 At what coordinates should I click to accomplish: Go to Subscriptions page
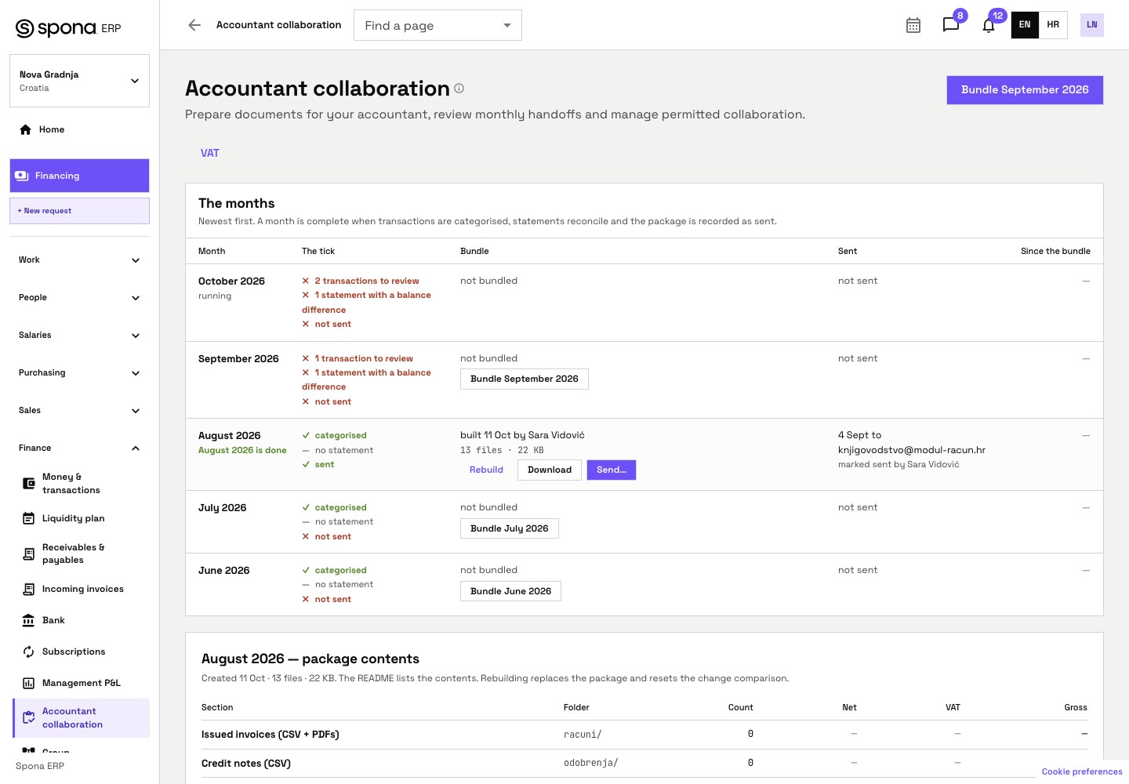click(x=81, y=652)
